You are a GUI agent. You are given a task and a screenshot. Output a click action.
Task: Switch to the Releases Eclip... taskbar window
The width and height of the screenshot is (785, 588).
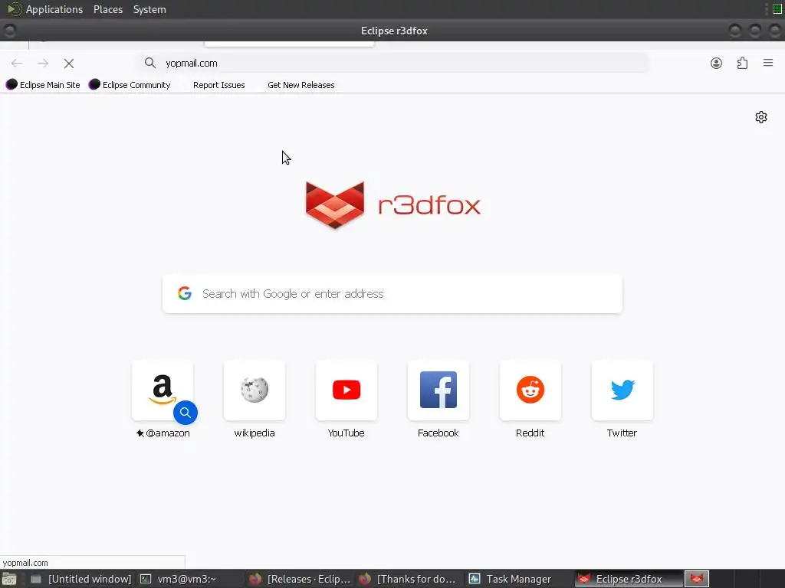[301, 579]
